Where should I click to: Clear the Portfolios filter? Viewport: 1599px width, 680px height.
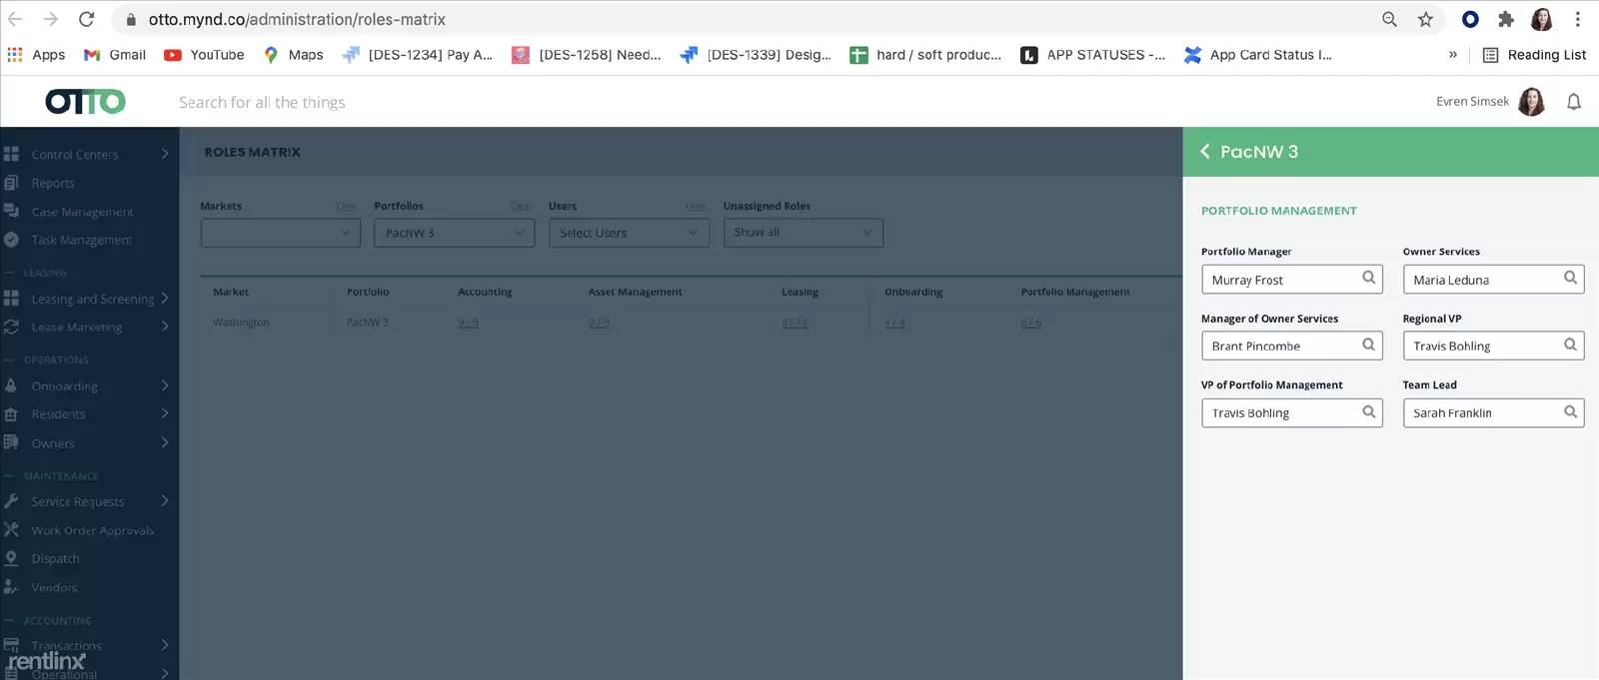pos(521,206)
